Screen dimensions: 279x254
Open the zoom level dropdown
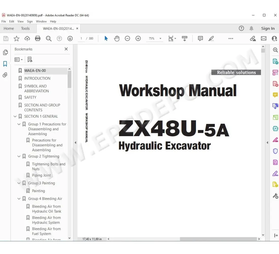(160, 39)
